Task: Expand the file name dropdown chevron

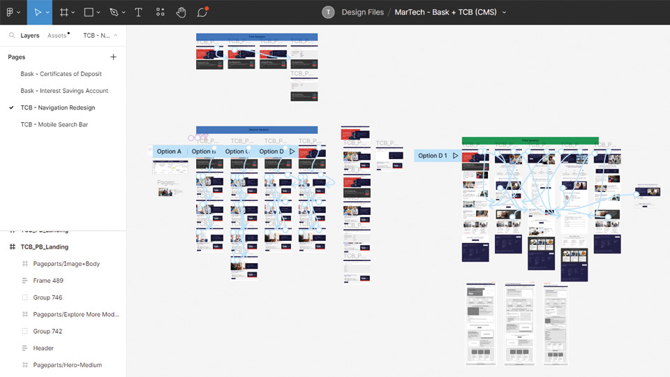Action: (x=505, y=13)
